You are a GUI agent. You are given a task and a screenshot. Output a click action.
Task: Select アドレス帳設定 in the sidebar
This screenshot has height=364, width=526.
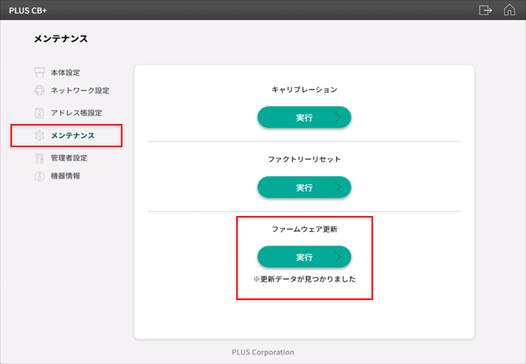click(x=76, y=113)
